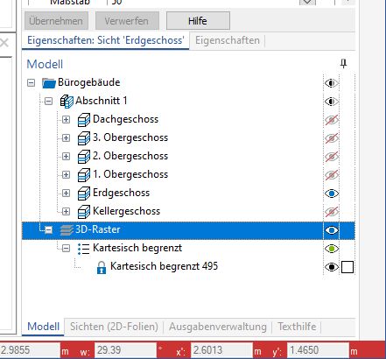The width and height of the screenshot is (386, 359).
Task: Expand the 2. Obergeschoss tree node
Action: [66, 157]
